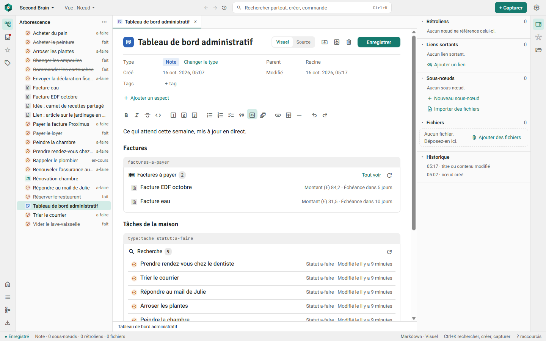The width and height of the screenshot is (546, 341).
Task: Open the settings gear
Action: click(x=537, y=8)
